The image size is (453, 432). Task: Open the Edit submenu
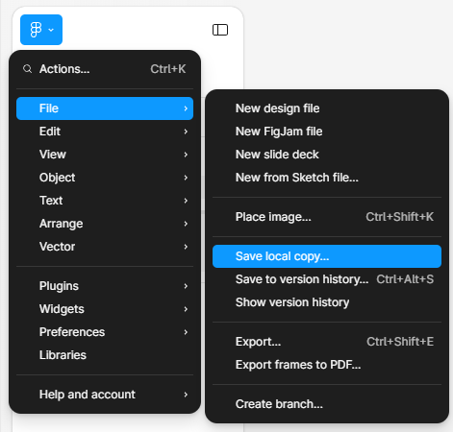pos(105,132)
